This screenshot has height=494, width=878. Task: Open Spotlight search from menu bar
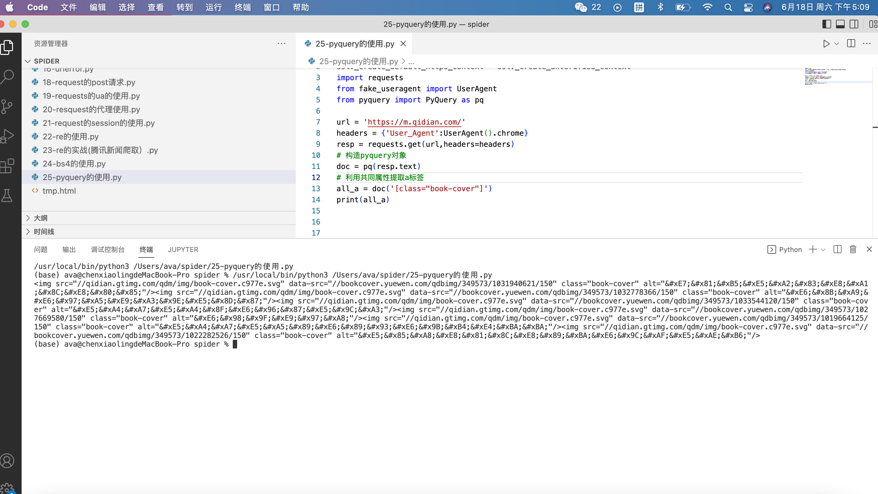(x=728, y=7)
